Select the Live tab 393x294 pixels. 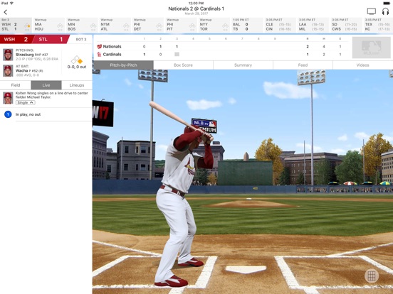click(x=46, y=85)
